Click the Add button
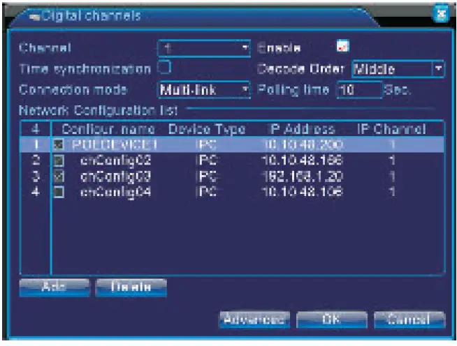The image size is (457, 346). point(55,287)
